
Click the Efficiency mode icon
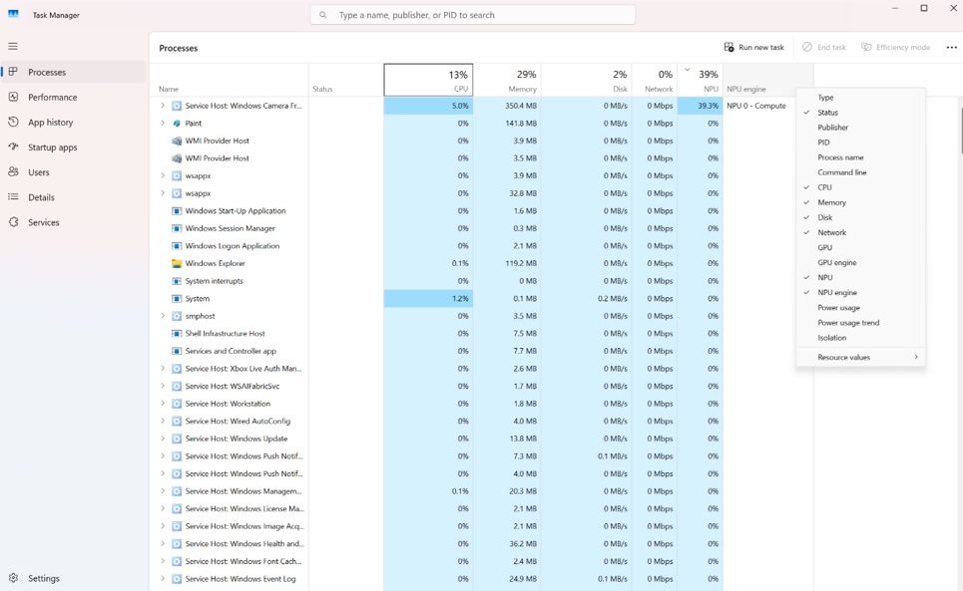pos(866,47)
